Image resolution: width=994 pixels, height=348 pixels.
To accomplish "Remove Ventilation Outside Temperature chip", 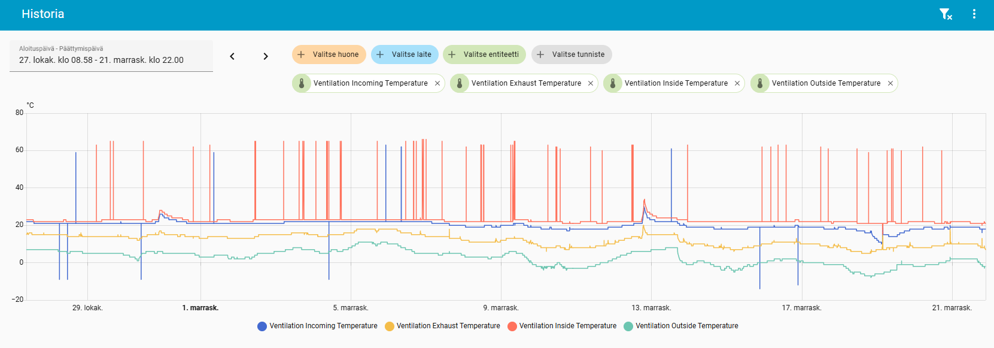I will coord(890,84).
